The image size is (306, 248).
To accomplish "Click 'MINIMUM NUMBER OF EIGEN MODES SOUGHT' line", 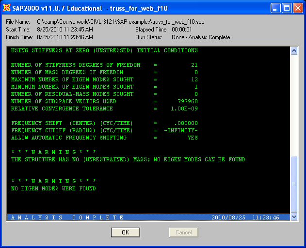I will point(104,87).
